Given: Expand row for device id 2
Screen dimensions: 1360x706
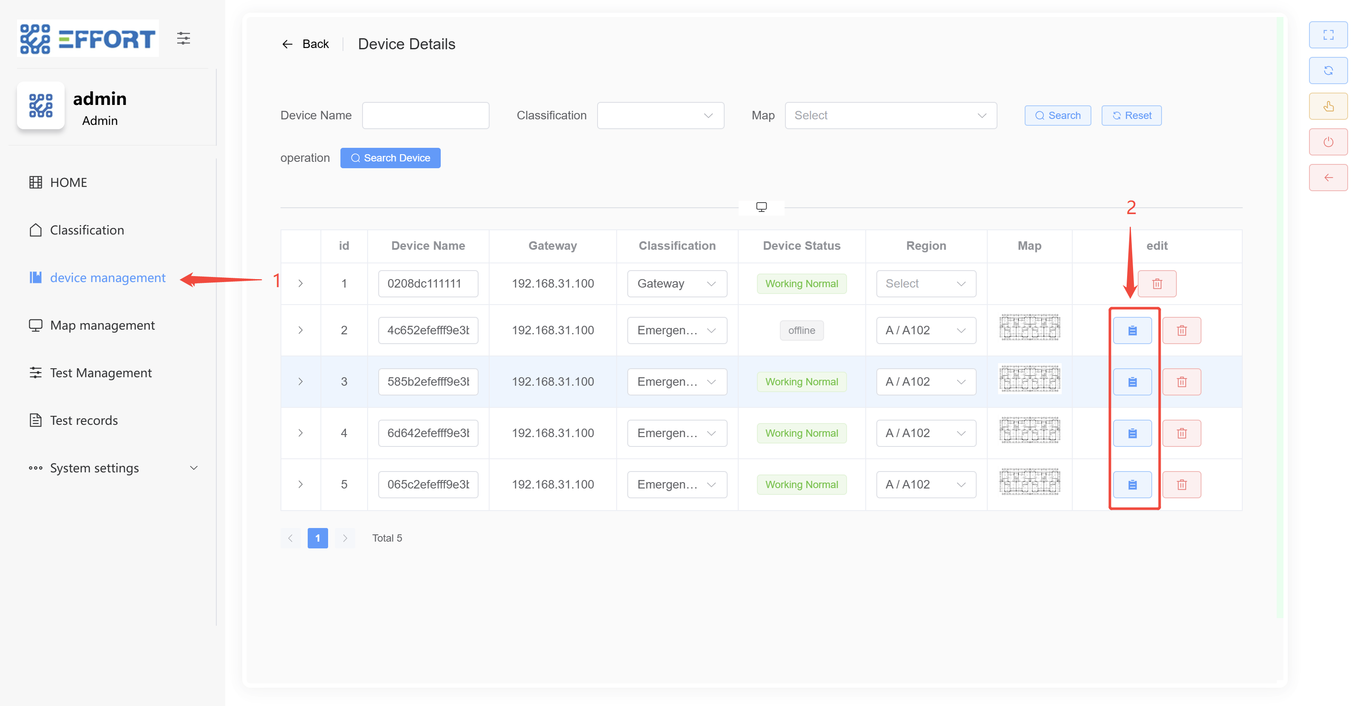Looking at the screenshot, I should point(300,330).
